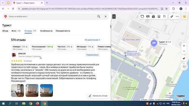
Task: Open Chrome extensions puzzle icon
Action: click(x=173, y=9)
